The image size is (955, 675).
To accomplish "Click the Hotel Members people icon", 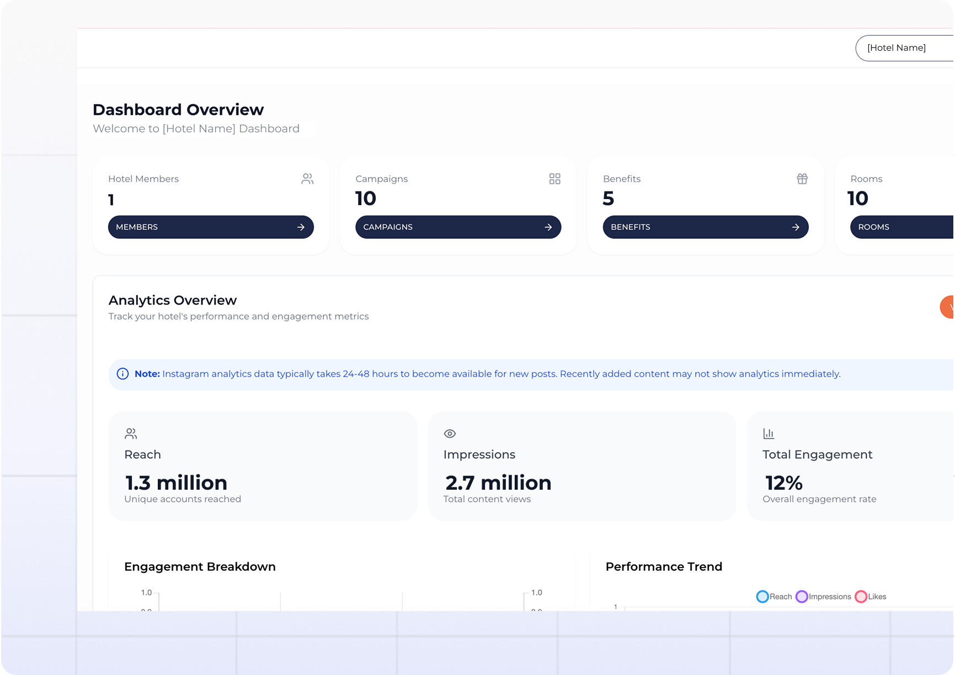I will 307,179.
